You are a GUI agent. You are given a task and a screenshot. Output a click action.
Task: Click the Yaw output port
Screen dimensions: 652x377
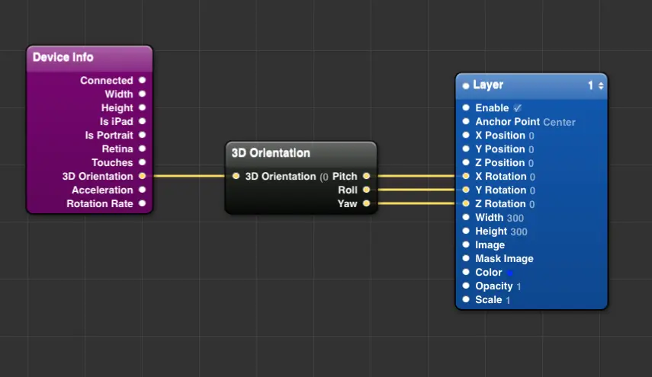[366, 203]
